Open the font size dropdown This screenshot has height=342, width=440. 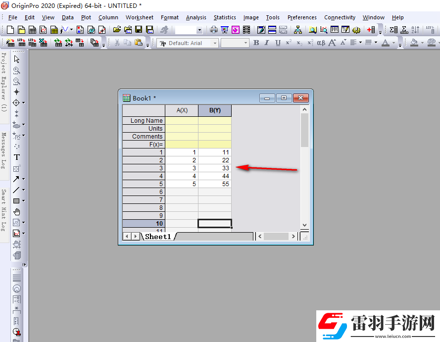245,43
